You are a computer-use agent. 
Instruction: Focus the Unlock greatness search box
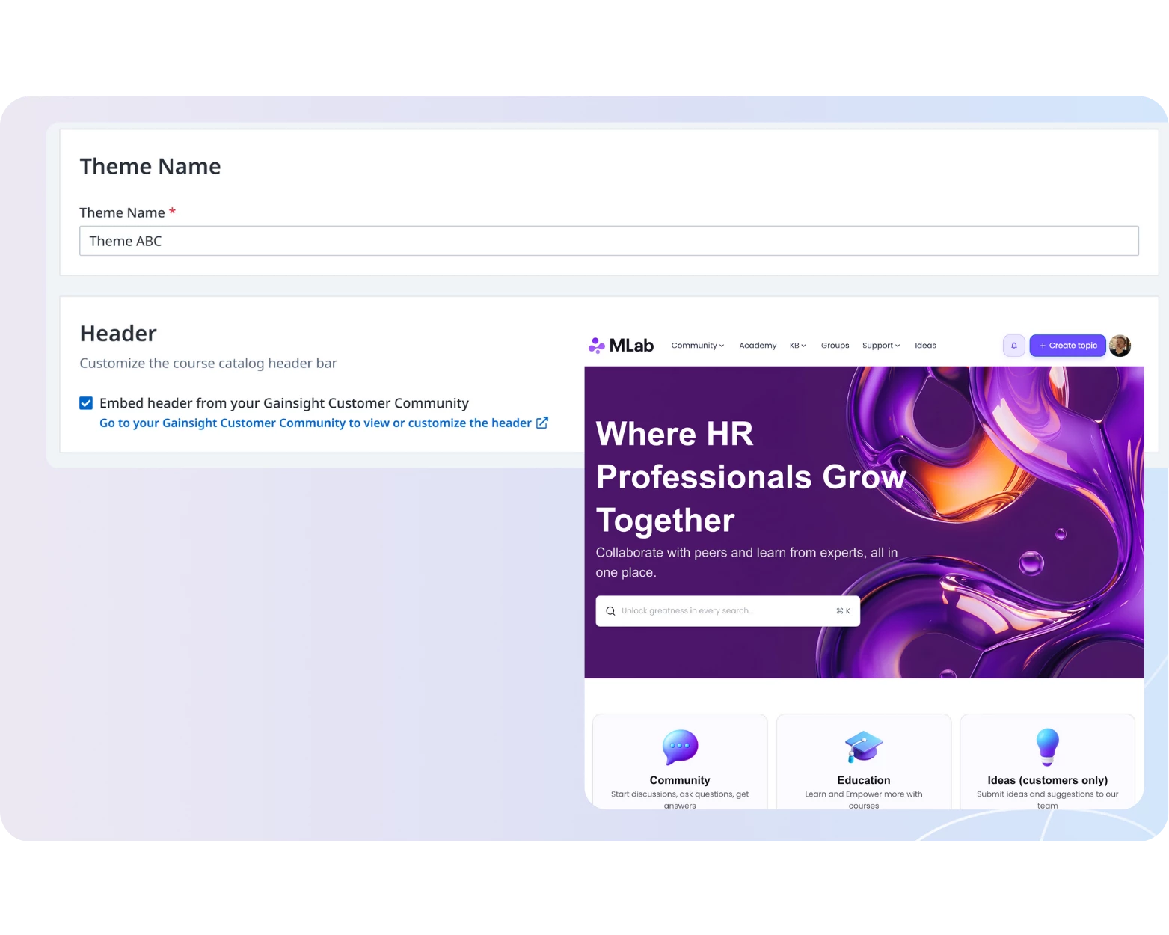[x=728, y=611]
